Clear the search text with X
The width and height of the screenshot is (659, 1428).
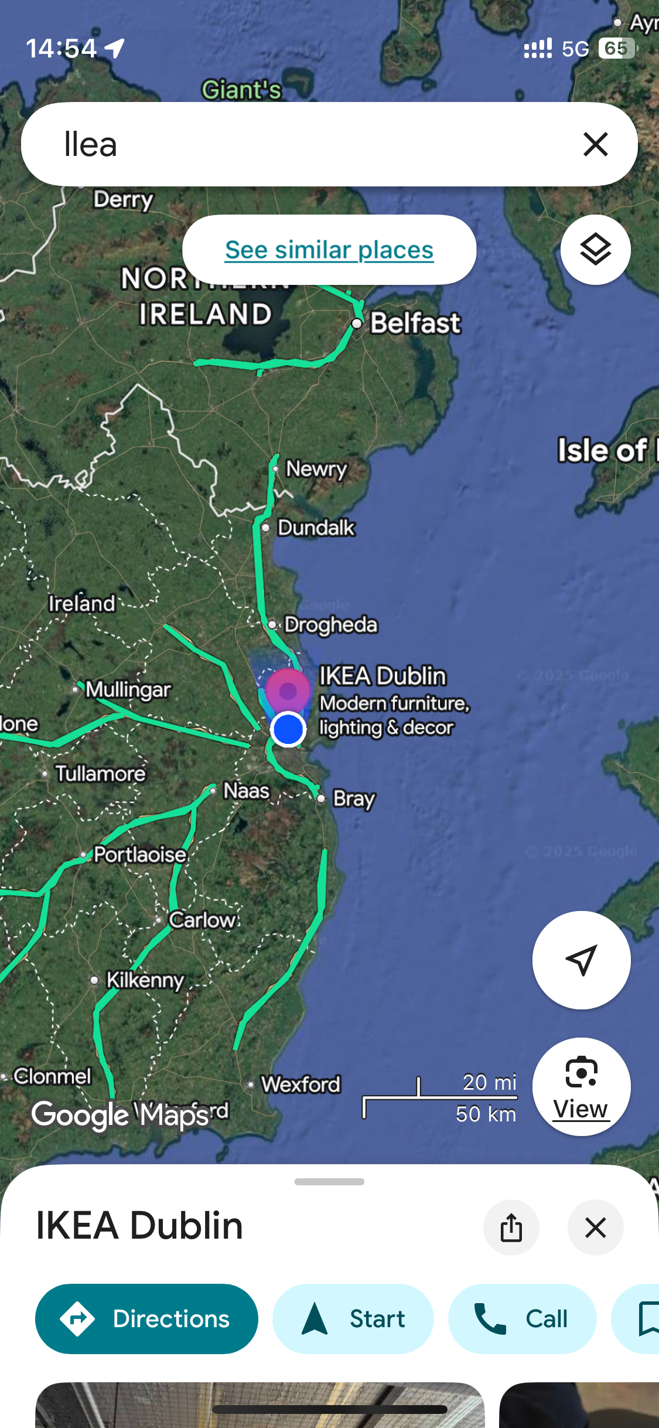coord(596,144)
